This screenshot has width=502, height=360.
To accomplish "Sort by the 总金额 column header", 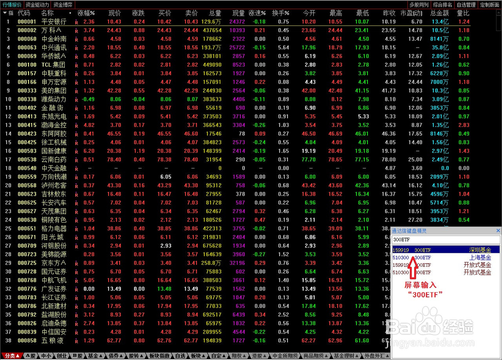I will (439, 13).
